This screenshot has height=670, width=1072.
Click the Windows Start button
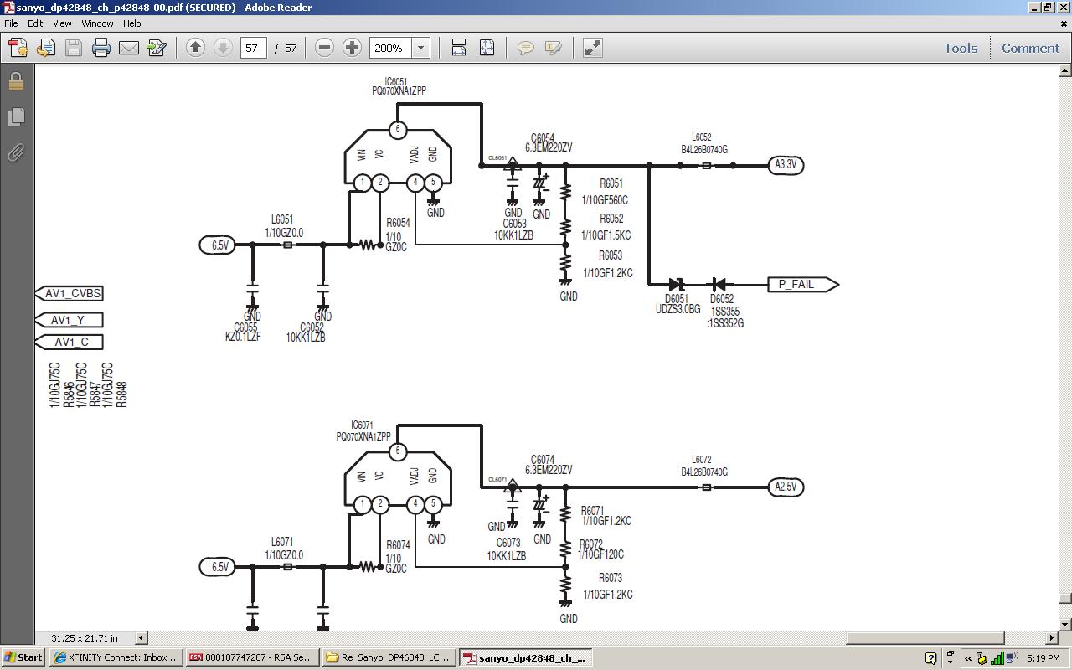tap(23, 657)
